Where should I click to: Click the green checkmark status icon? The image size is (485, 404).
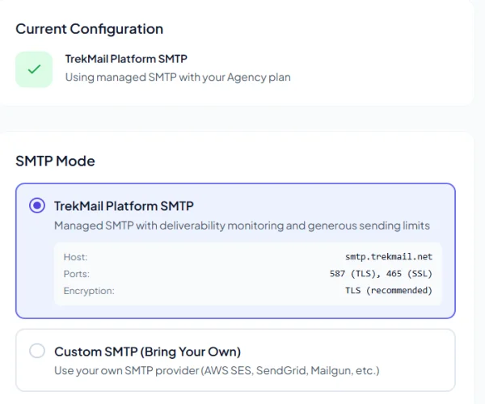point(34,69)
